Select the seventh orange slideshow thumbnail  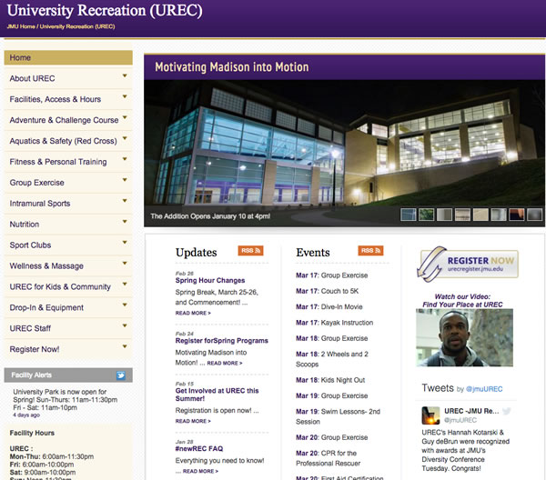click(x=516, y=215)
